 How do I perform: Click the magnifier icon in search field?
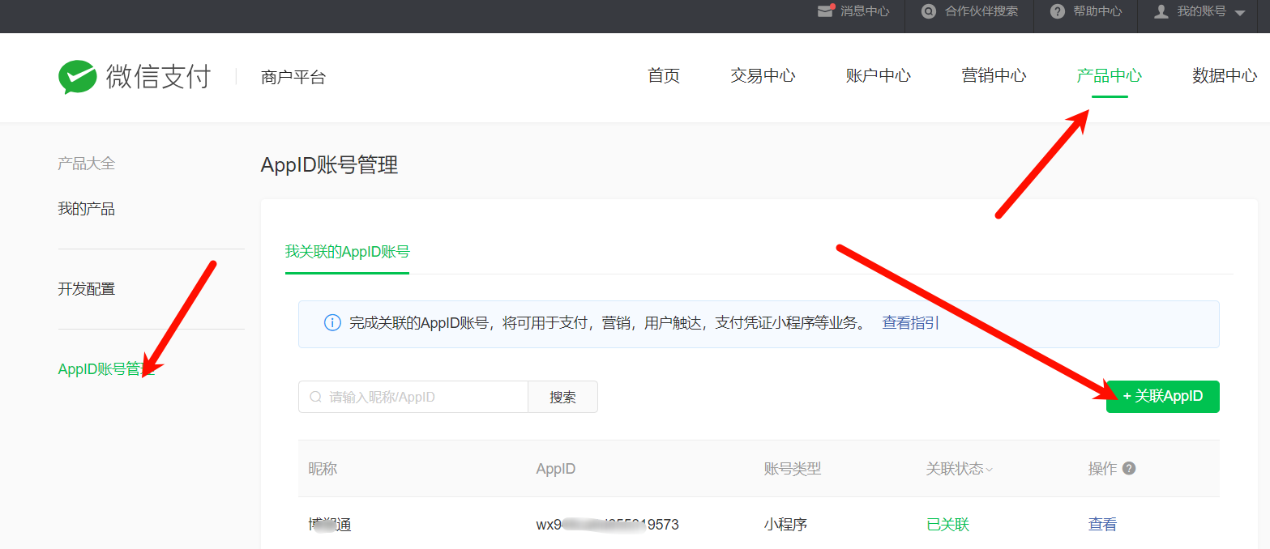pos(316,397)
